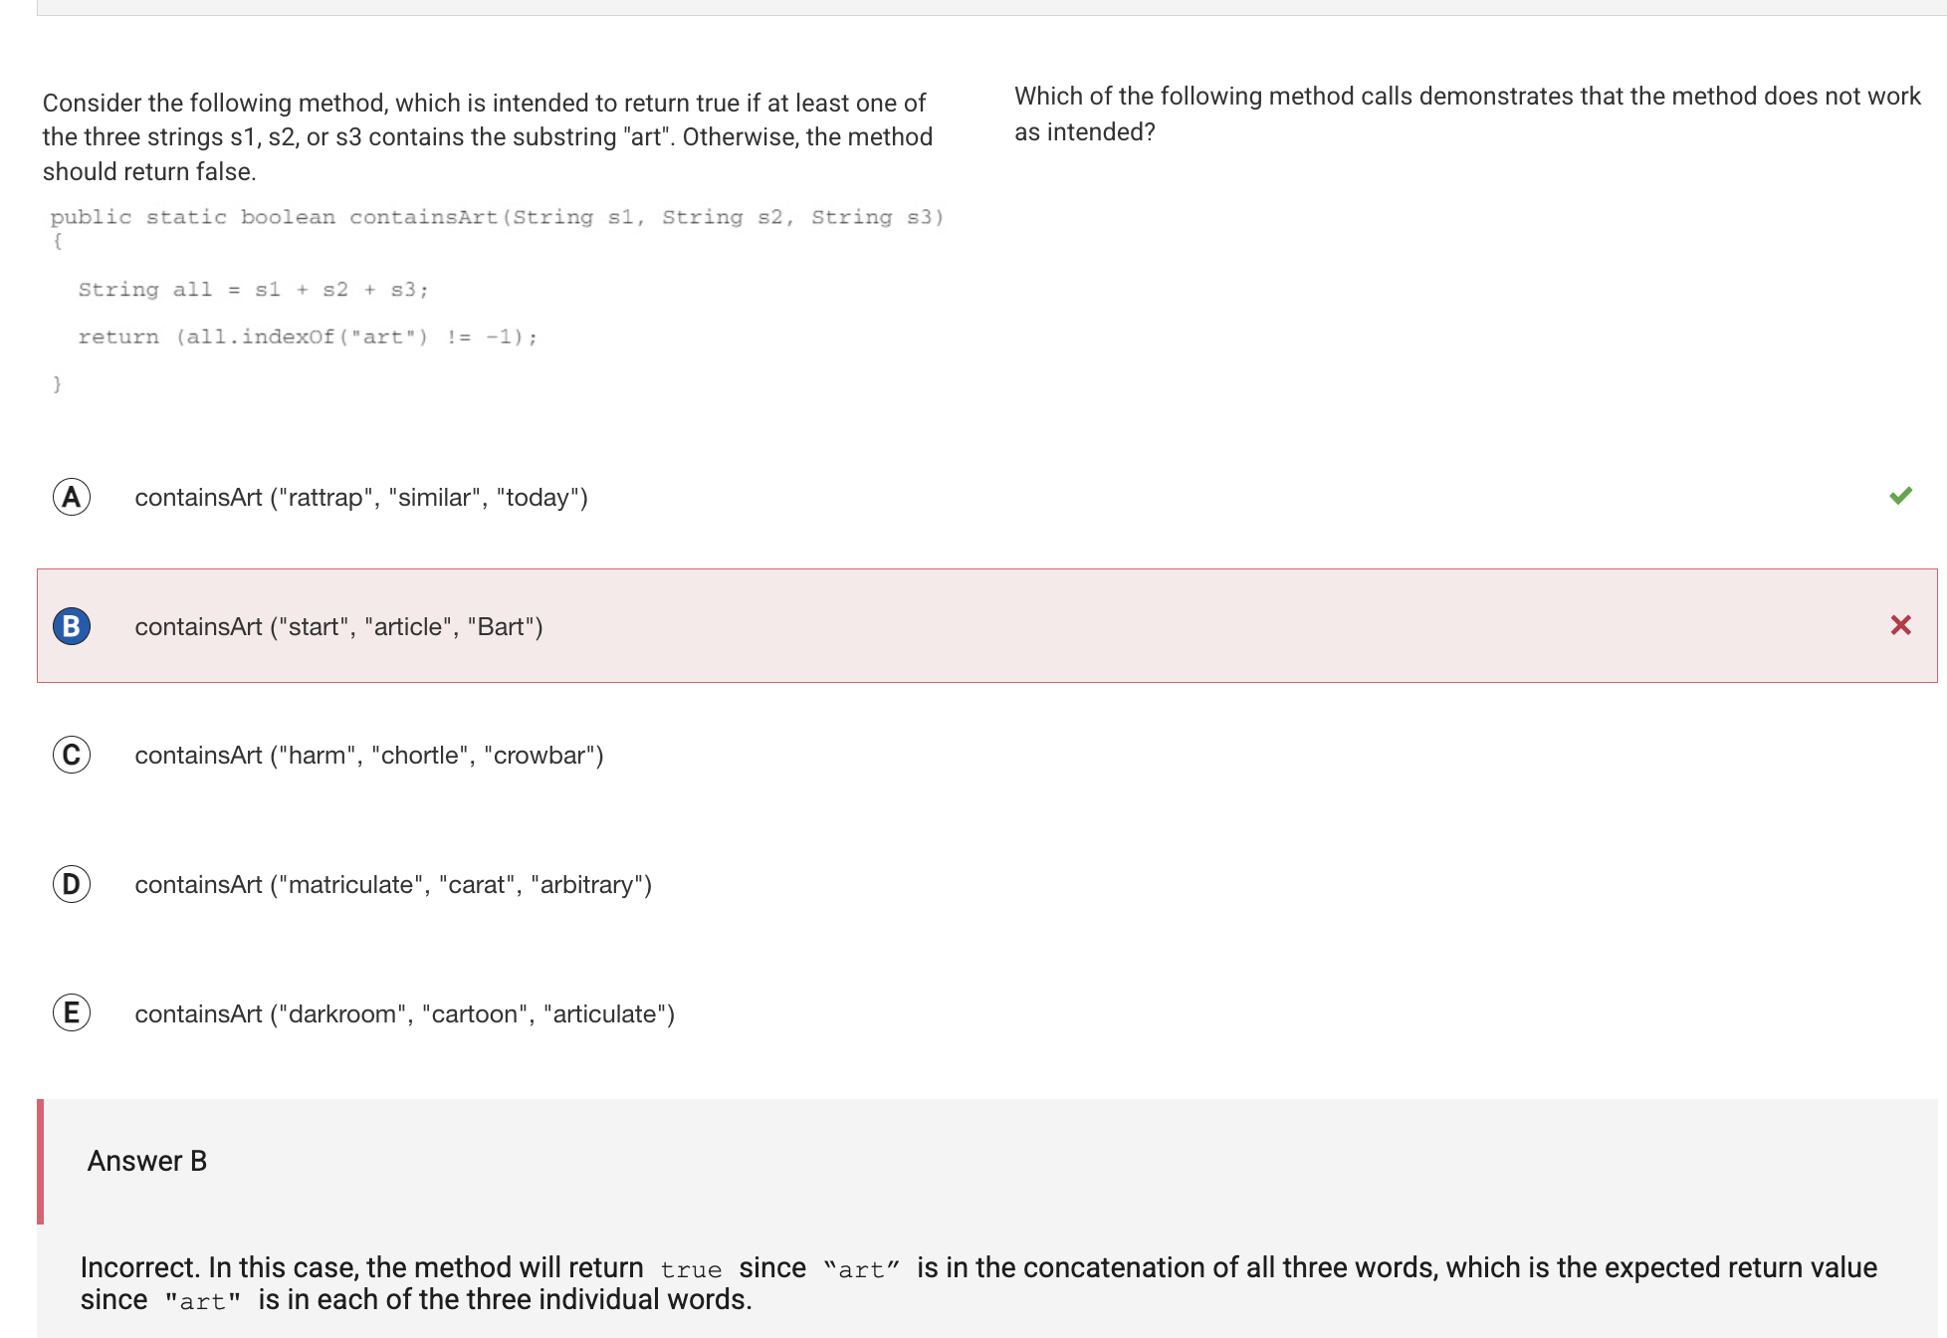Pick answer choice E circle
Image resolution: width=1947 pixels, height=1338 pixels.
click(72, 1013)
